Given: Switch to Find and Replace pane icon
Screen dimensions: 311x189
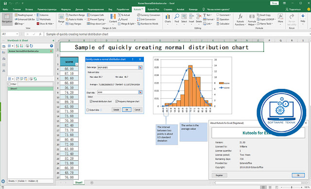Looking at the screenshot, I should 4,71.
